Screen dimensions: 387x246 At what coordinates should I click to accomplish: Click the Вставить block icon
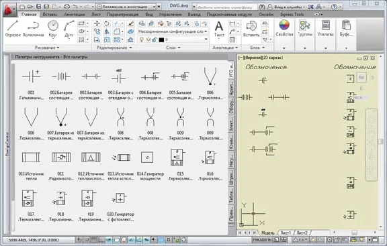click(x=251, y=29)
